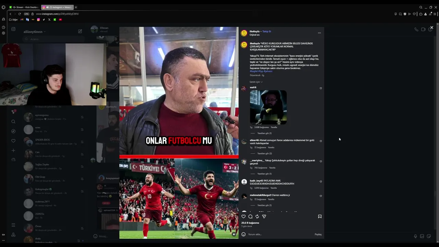Unmute the video with the speaker icon
The image size is (439, 247).
pos(234,234)
